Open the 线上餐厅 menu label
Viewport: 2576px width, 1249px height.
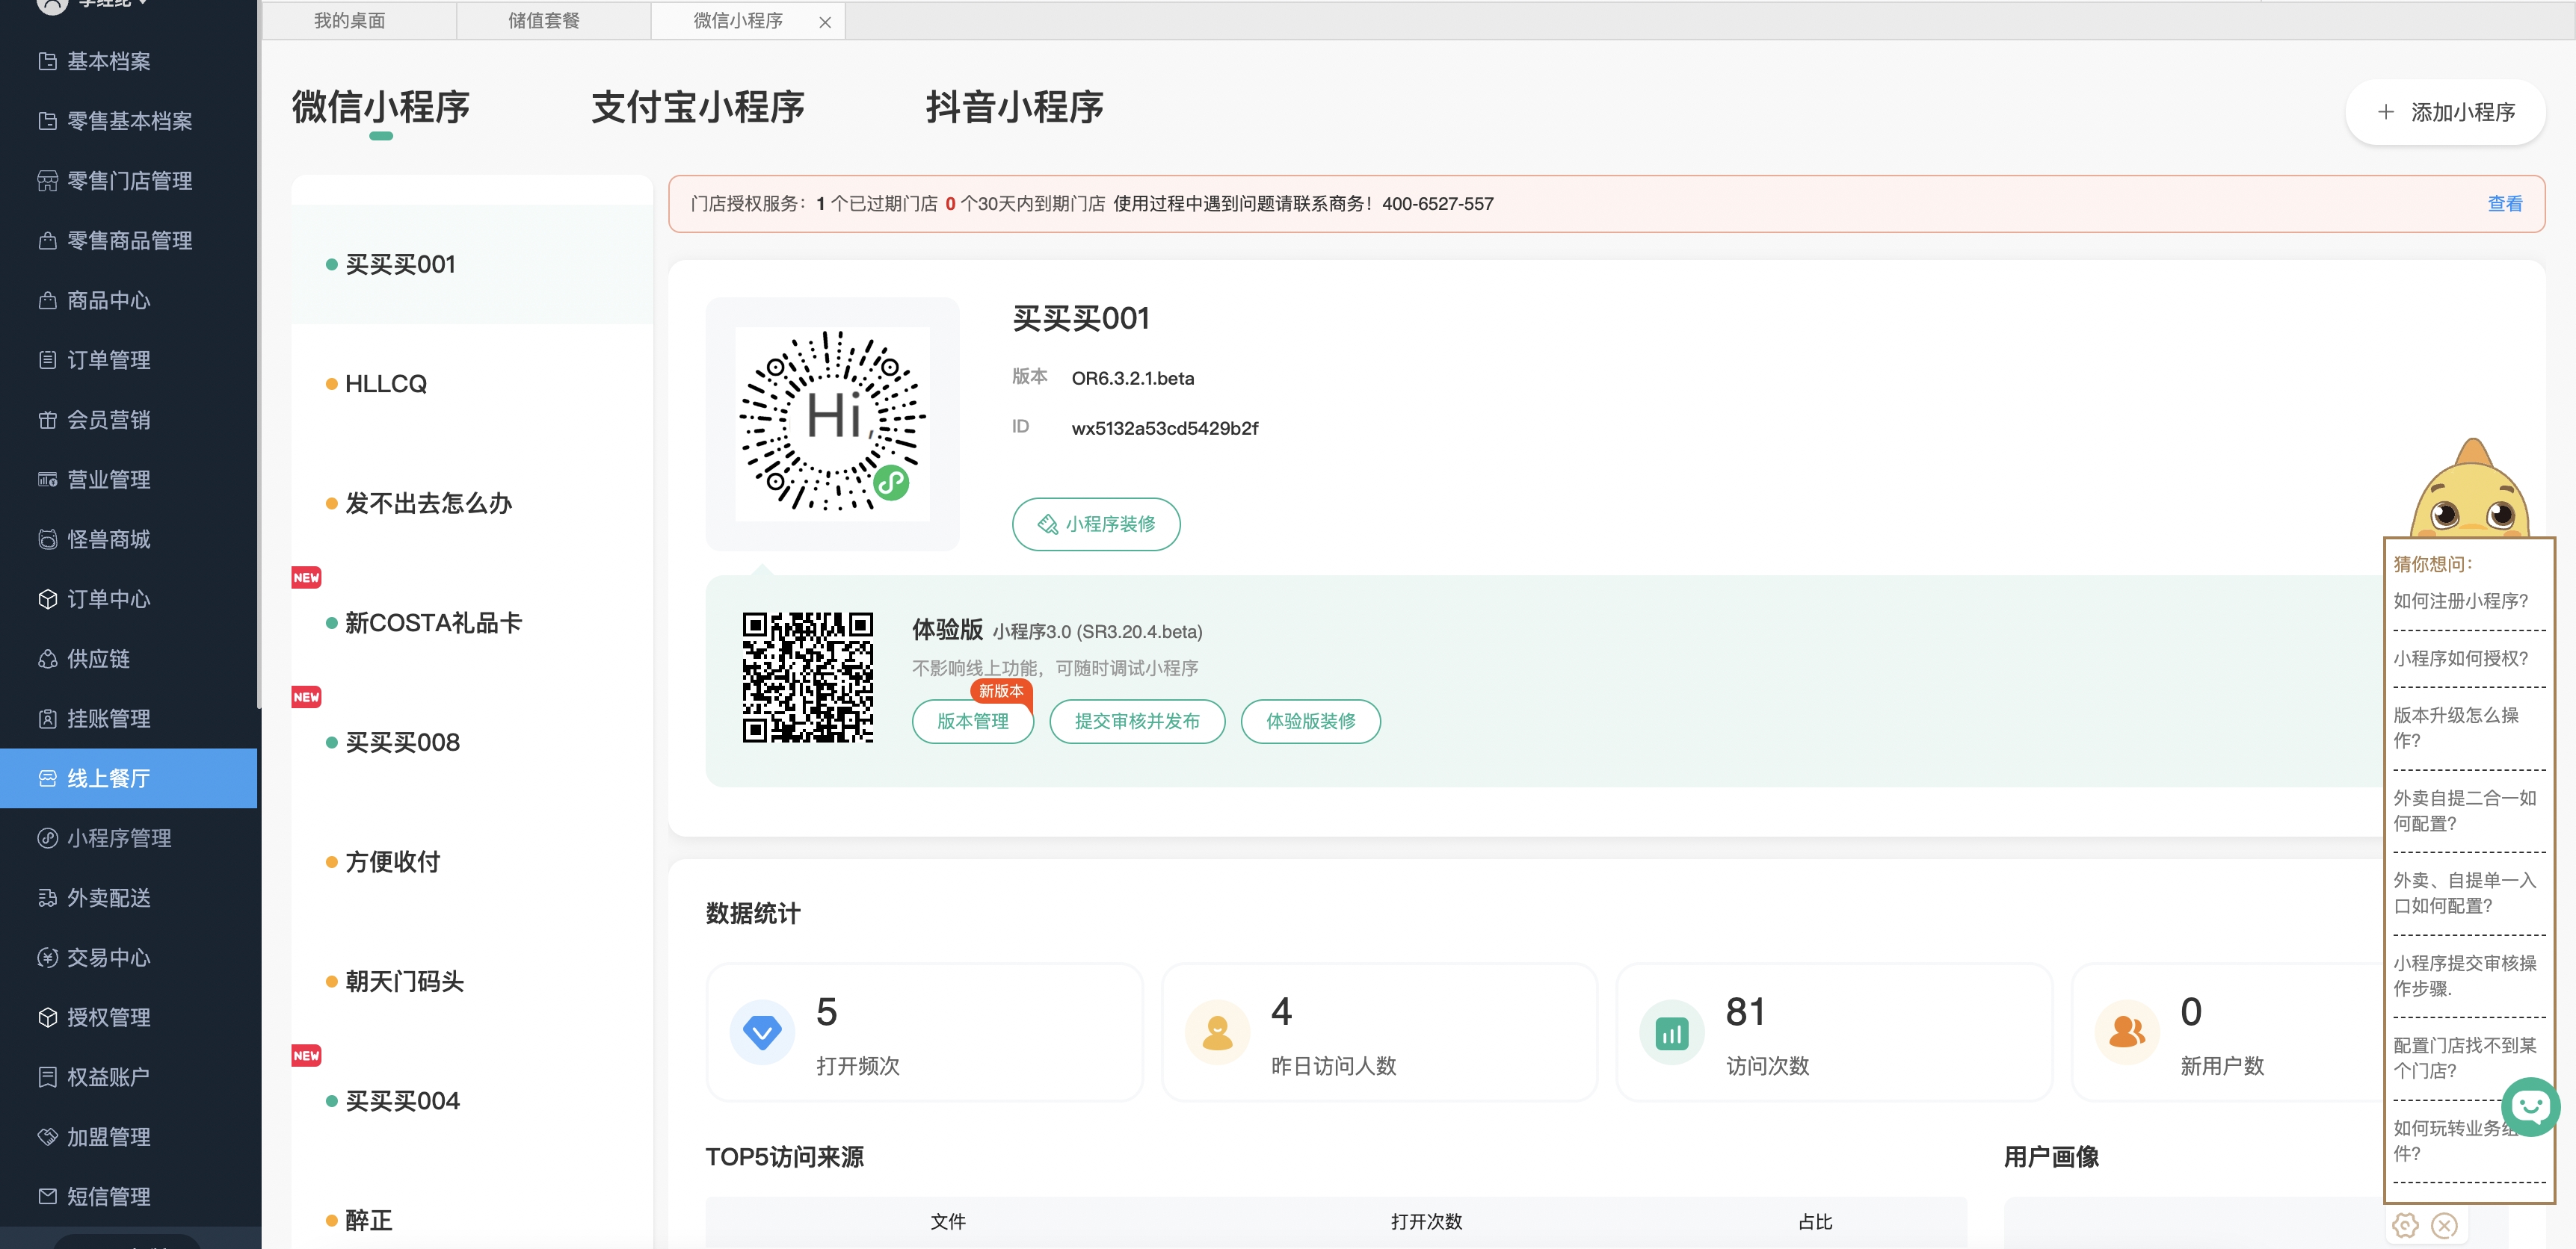(109, 778)
